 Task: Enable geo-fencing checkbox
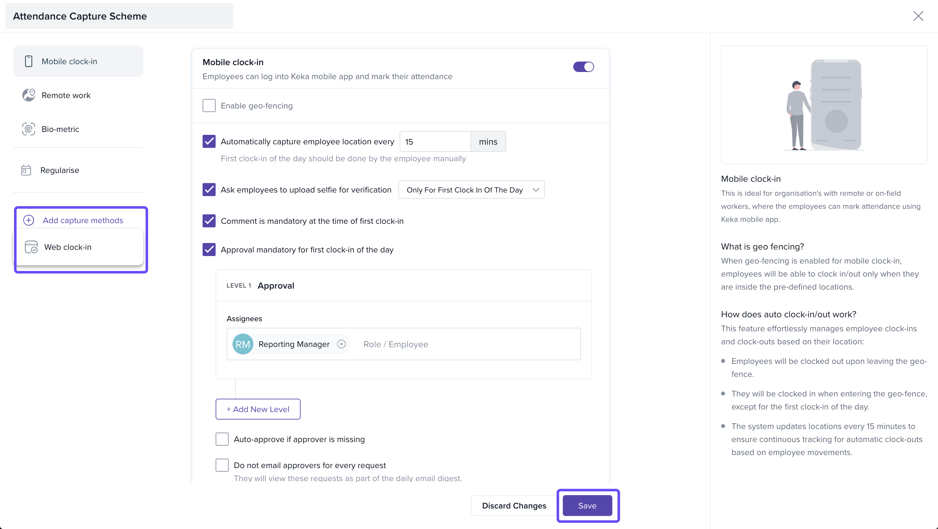pyautogui.click(x=209, y=106)
